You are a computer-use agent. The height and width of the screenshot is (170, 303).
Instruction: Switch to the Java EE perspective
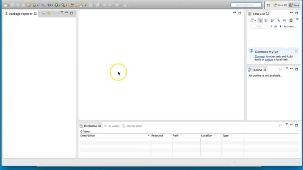coord(280,5)
